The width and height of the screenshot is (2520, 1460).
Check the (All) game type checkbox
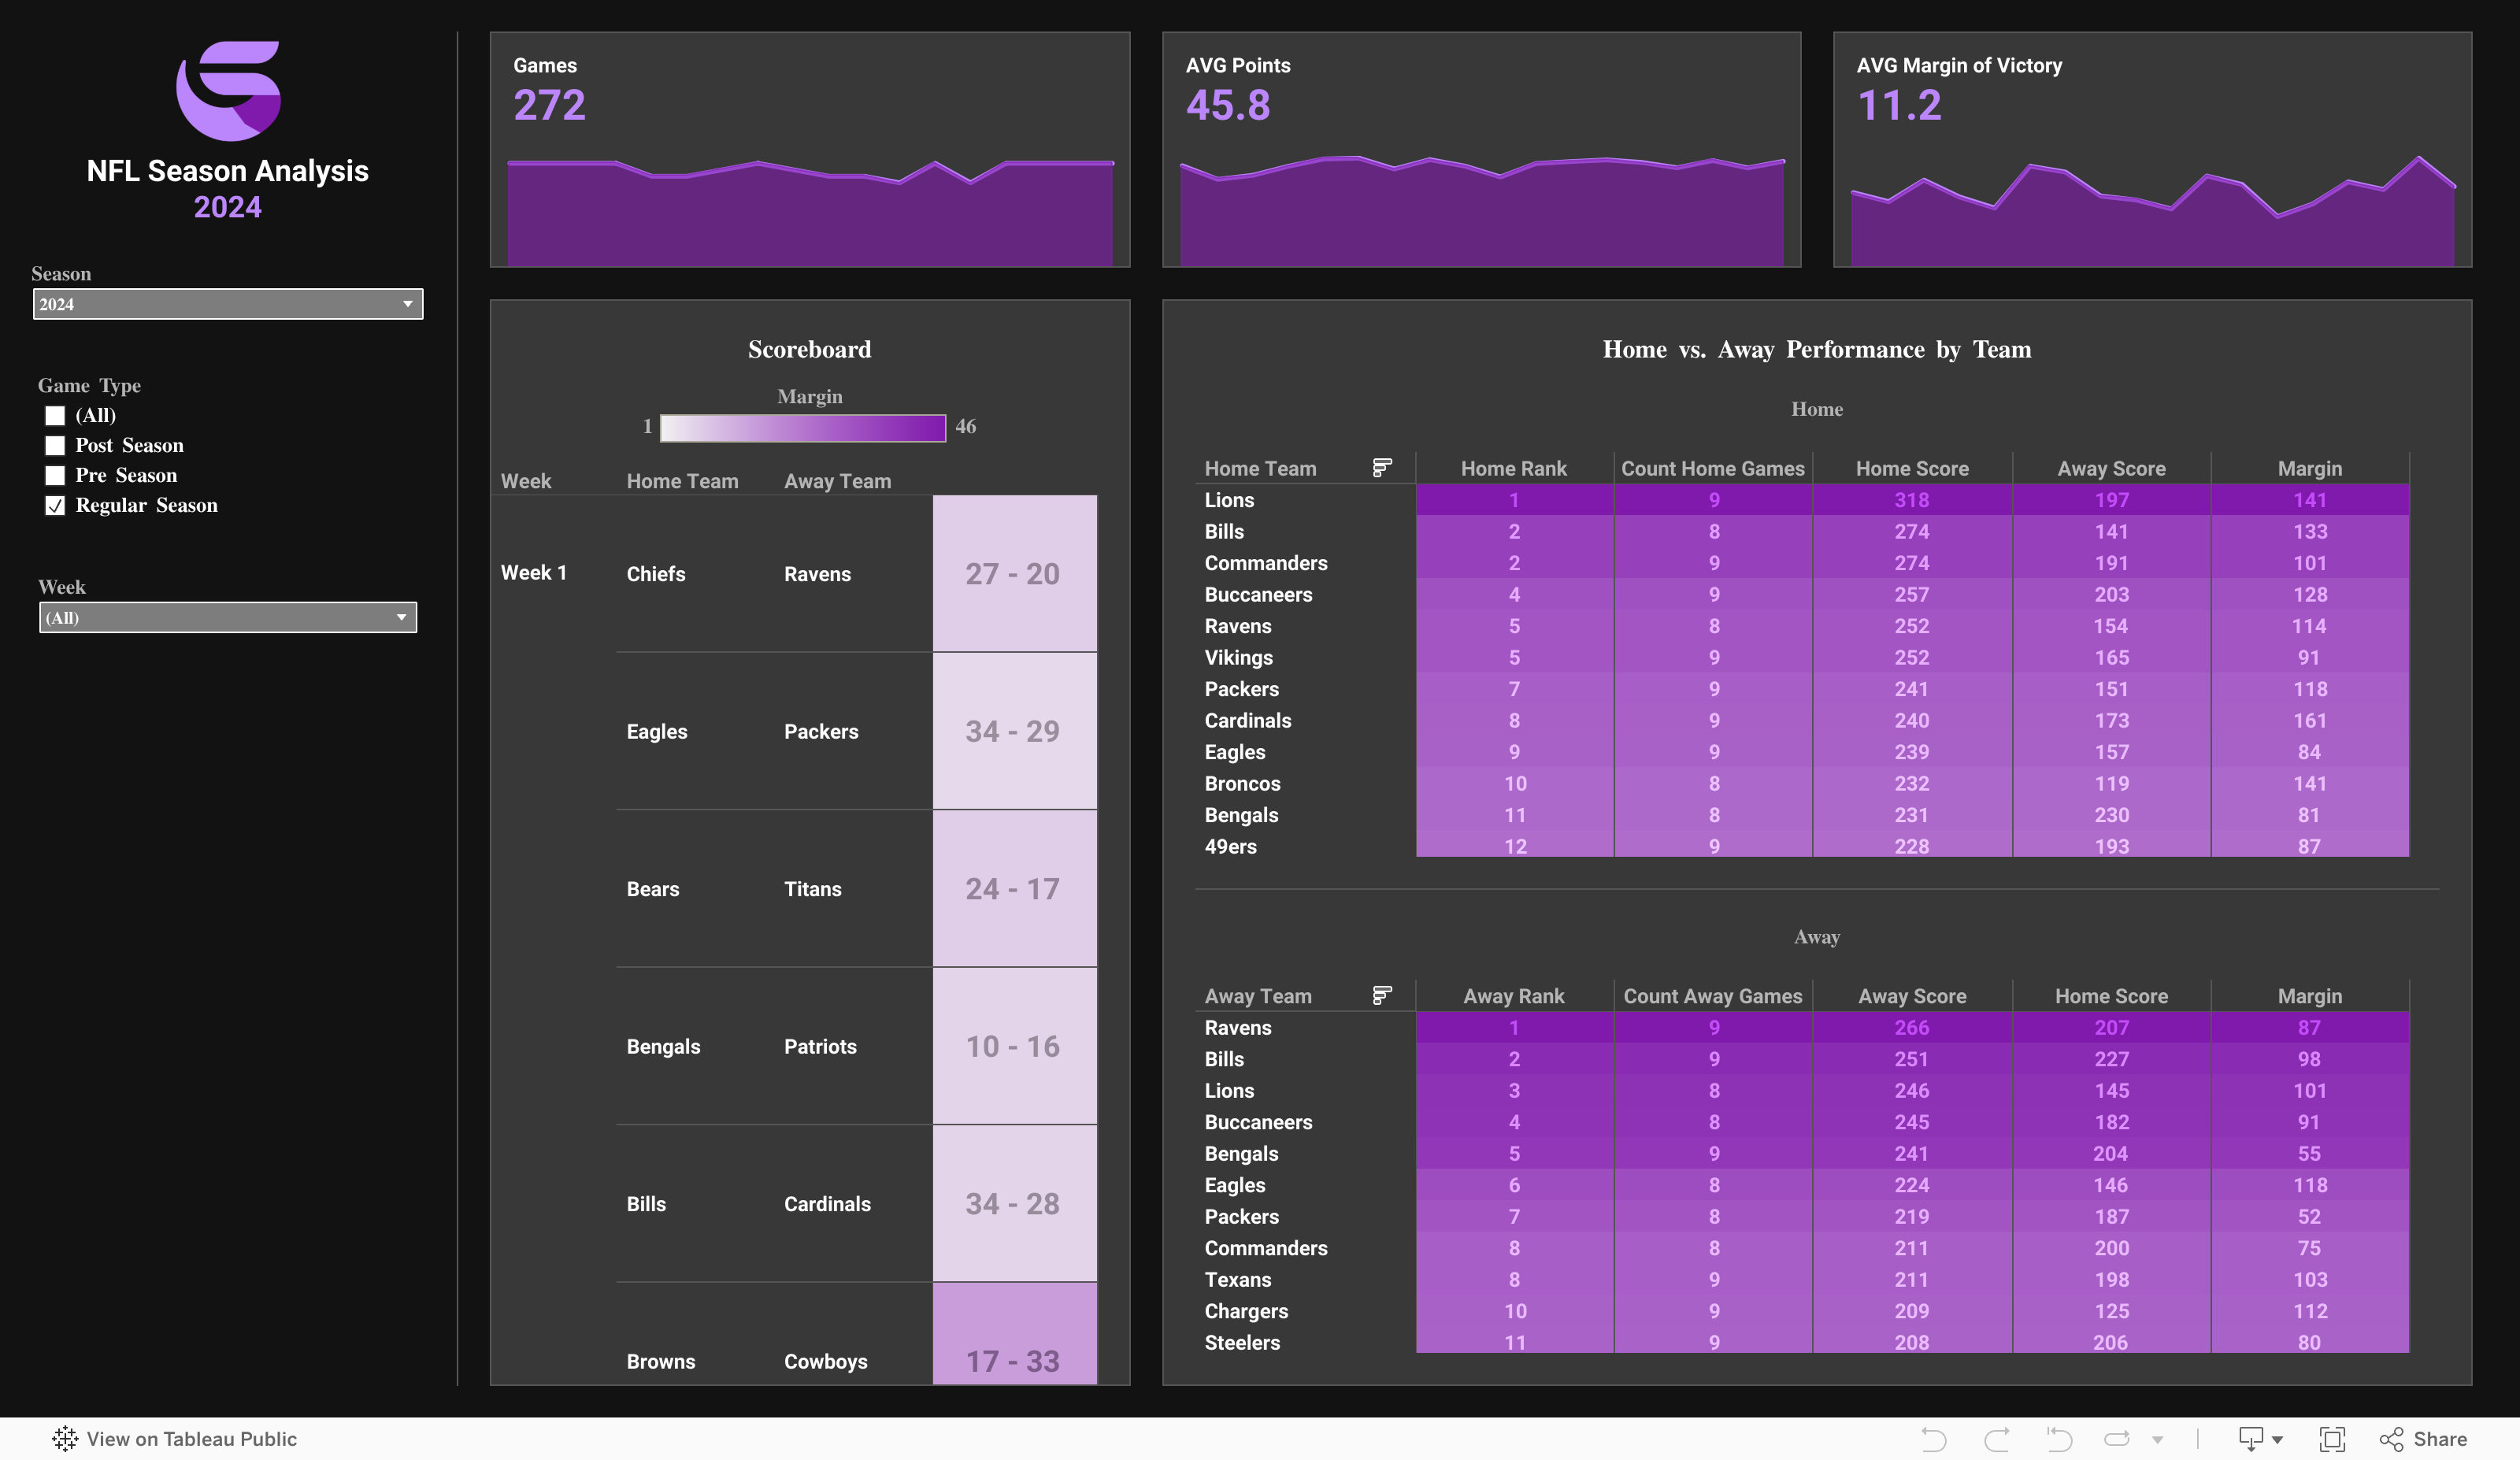[55, 415]
